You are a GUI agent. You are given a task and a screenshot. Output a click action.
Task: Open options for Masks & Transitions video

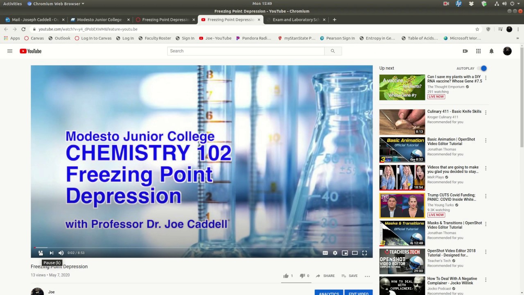click(x=486, y=224)
